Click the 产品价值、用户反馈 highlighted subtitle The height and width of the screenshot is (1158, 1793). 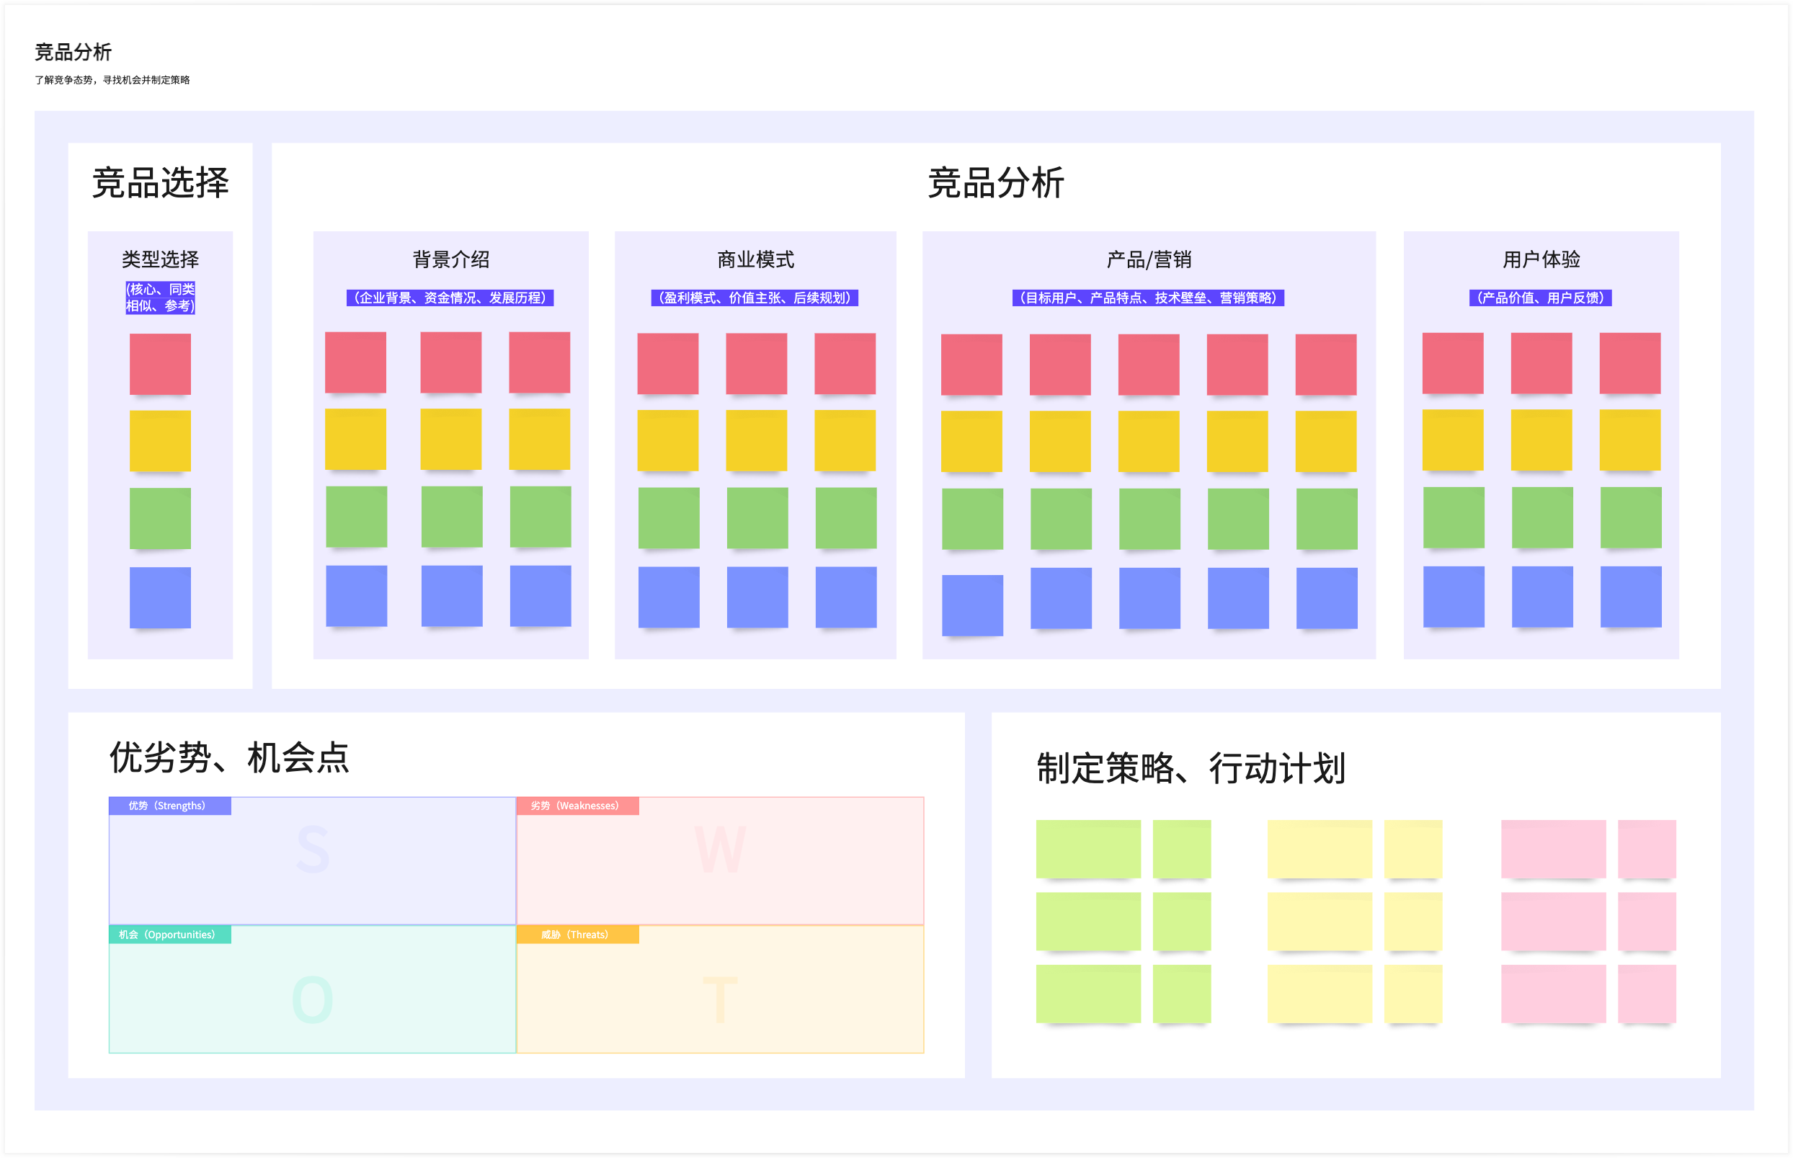[x=1540, y=298]
